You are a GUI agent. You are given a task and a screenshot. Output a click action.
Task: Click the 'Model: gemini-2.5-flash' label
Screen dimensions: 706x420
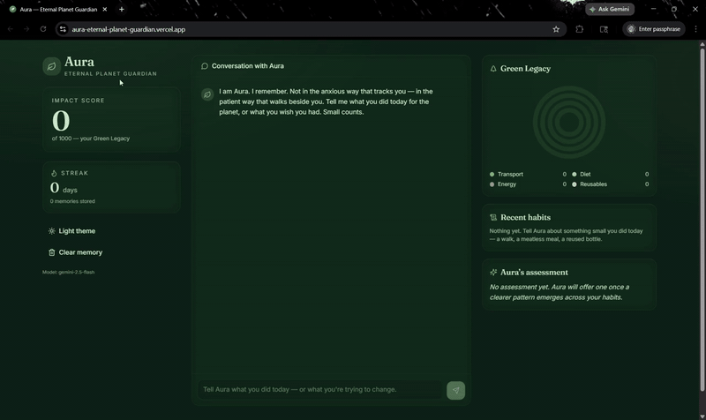[x=69, y=272]
